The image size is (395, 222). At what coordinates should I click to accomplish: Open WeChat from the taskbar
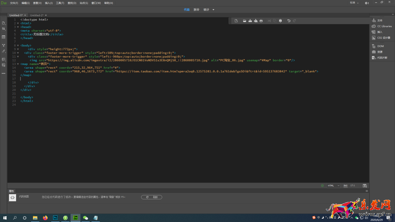(x=85, y=218)
